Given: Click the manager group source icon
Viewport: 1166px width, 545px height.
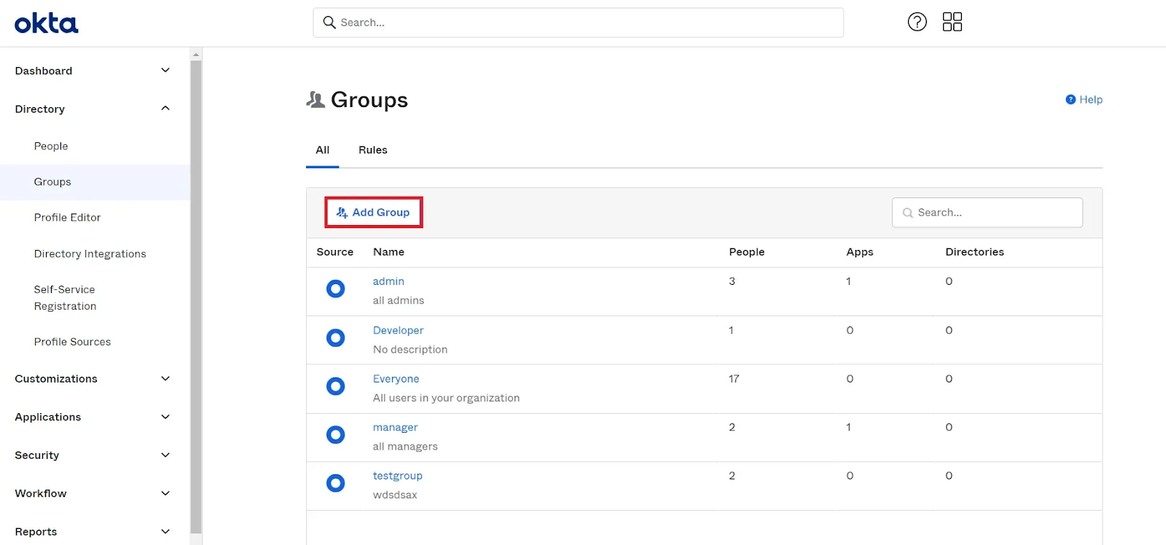Looking at the screenshot, I should pos(335,435).
